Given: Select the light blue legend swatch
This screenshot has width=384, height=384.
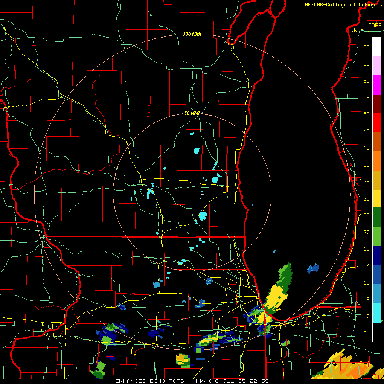Looking at the screenshot, I should coord(377,294).
